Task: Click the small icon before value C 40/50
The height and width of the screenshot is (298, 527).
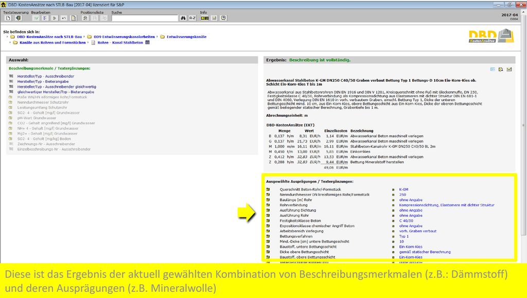Action: coord(393,221)
